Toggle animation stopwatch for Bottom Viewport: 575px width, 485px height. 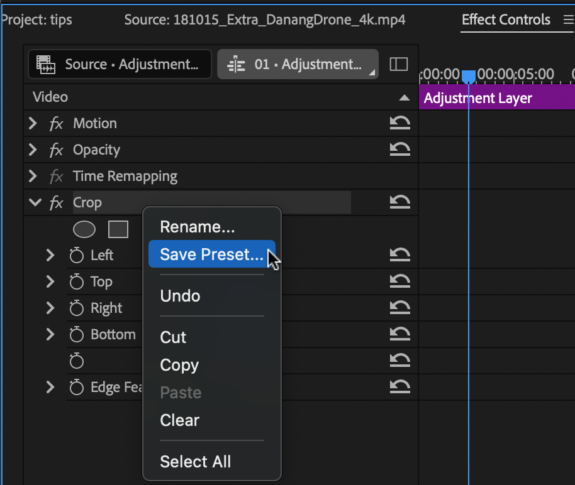click(x=77, y=334)
